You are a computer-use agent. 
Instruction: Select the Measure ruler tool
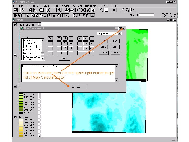point(45,15)
